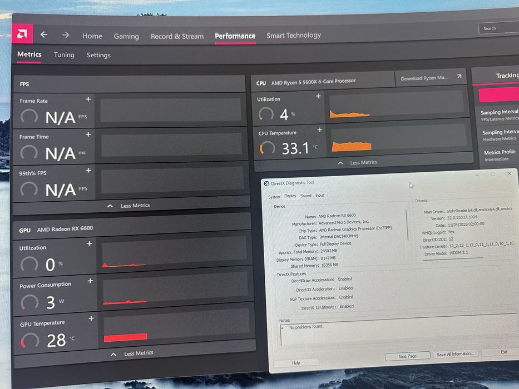519x389 pixels.
Task: Click the '28' GPU temperature value
Action: pos(56,340)
